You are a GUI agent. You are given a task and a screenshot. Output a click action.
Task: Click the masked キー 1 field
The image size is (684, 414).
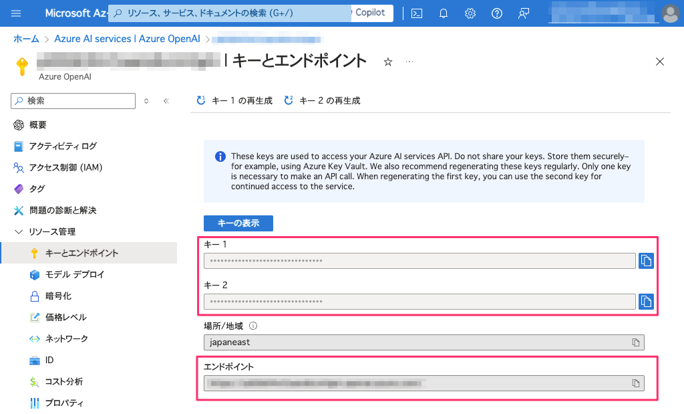419,261
